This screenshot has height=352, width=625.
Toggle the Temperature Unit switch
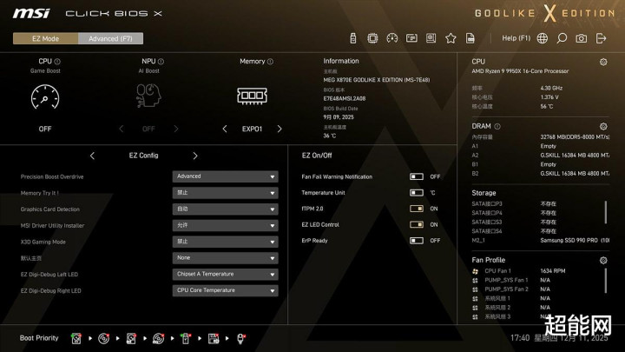(417, 192)
